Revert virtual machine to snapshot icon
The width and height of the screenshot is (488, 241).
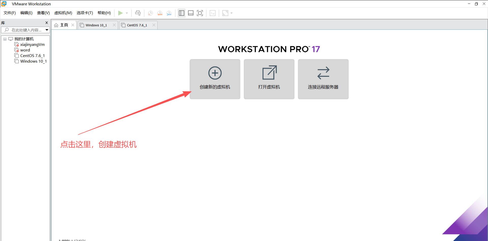[160, 13]
